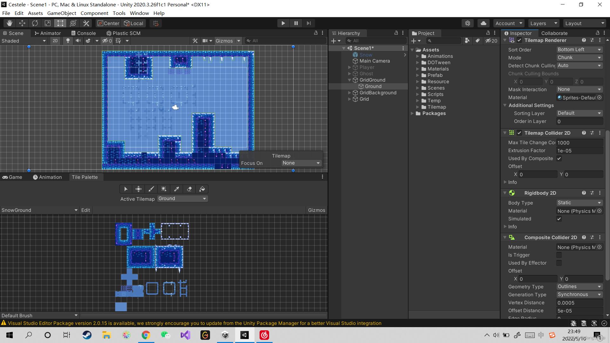Enable Is Trigger checkbox
610x343 pixels.
pyautogui.click(x=559, y=255)
